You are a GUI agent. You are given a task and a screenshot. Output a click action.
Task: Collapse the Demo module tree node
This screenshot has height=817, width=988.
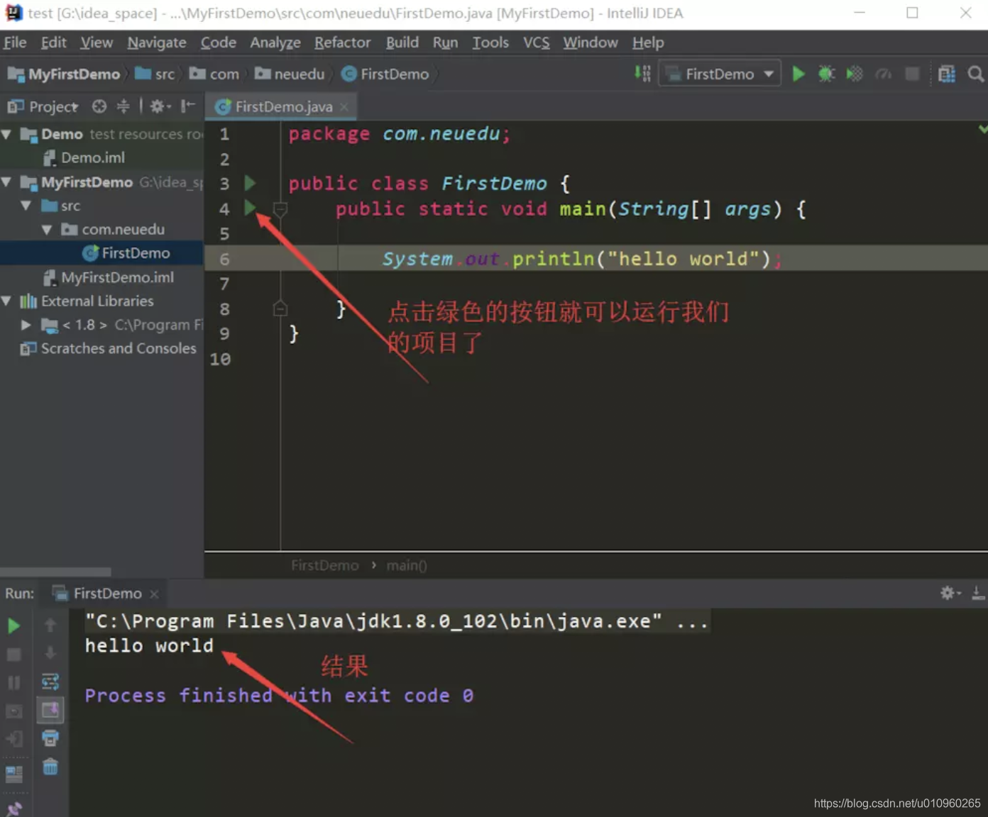tap(6, 134)
